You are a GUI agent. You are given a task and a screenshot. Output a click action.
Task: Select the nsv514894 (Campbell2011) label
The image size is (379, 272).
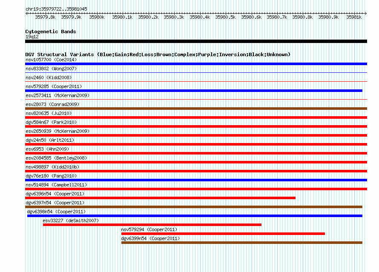coord(56,185)
